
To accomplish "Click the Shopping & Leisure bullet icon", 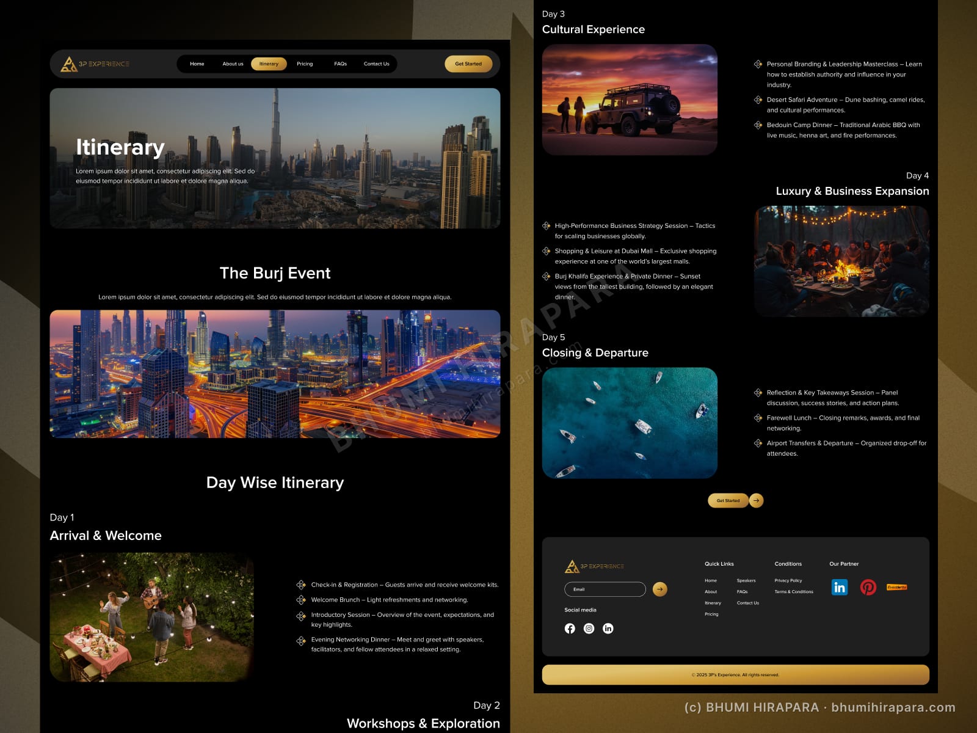I will click(547, 251).
